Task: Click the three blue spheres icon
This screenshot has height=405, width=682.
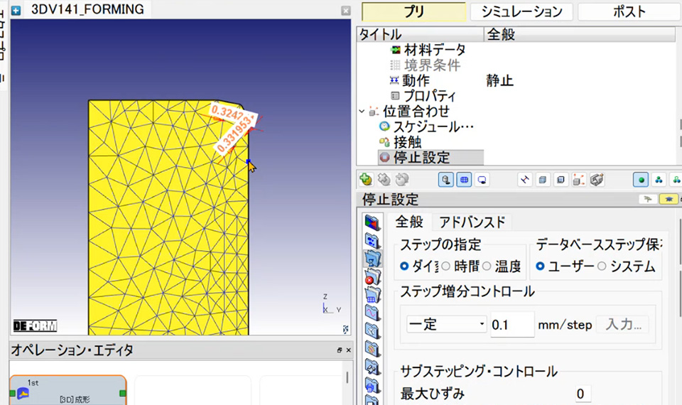Action: [659, 180]
